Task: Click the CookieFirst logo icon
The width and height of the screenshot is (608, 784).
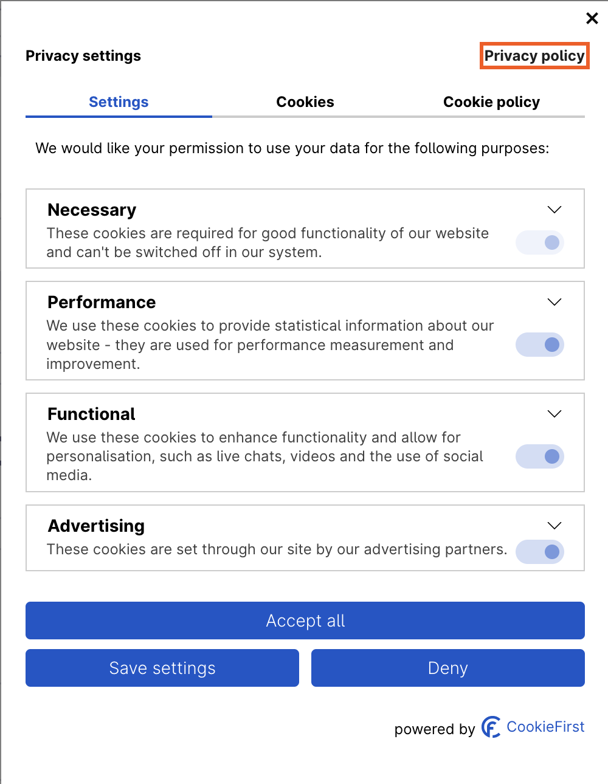Action: pyautogui.click(x=490, y=727)
